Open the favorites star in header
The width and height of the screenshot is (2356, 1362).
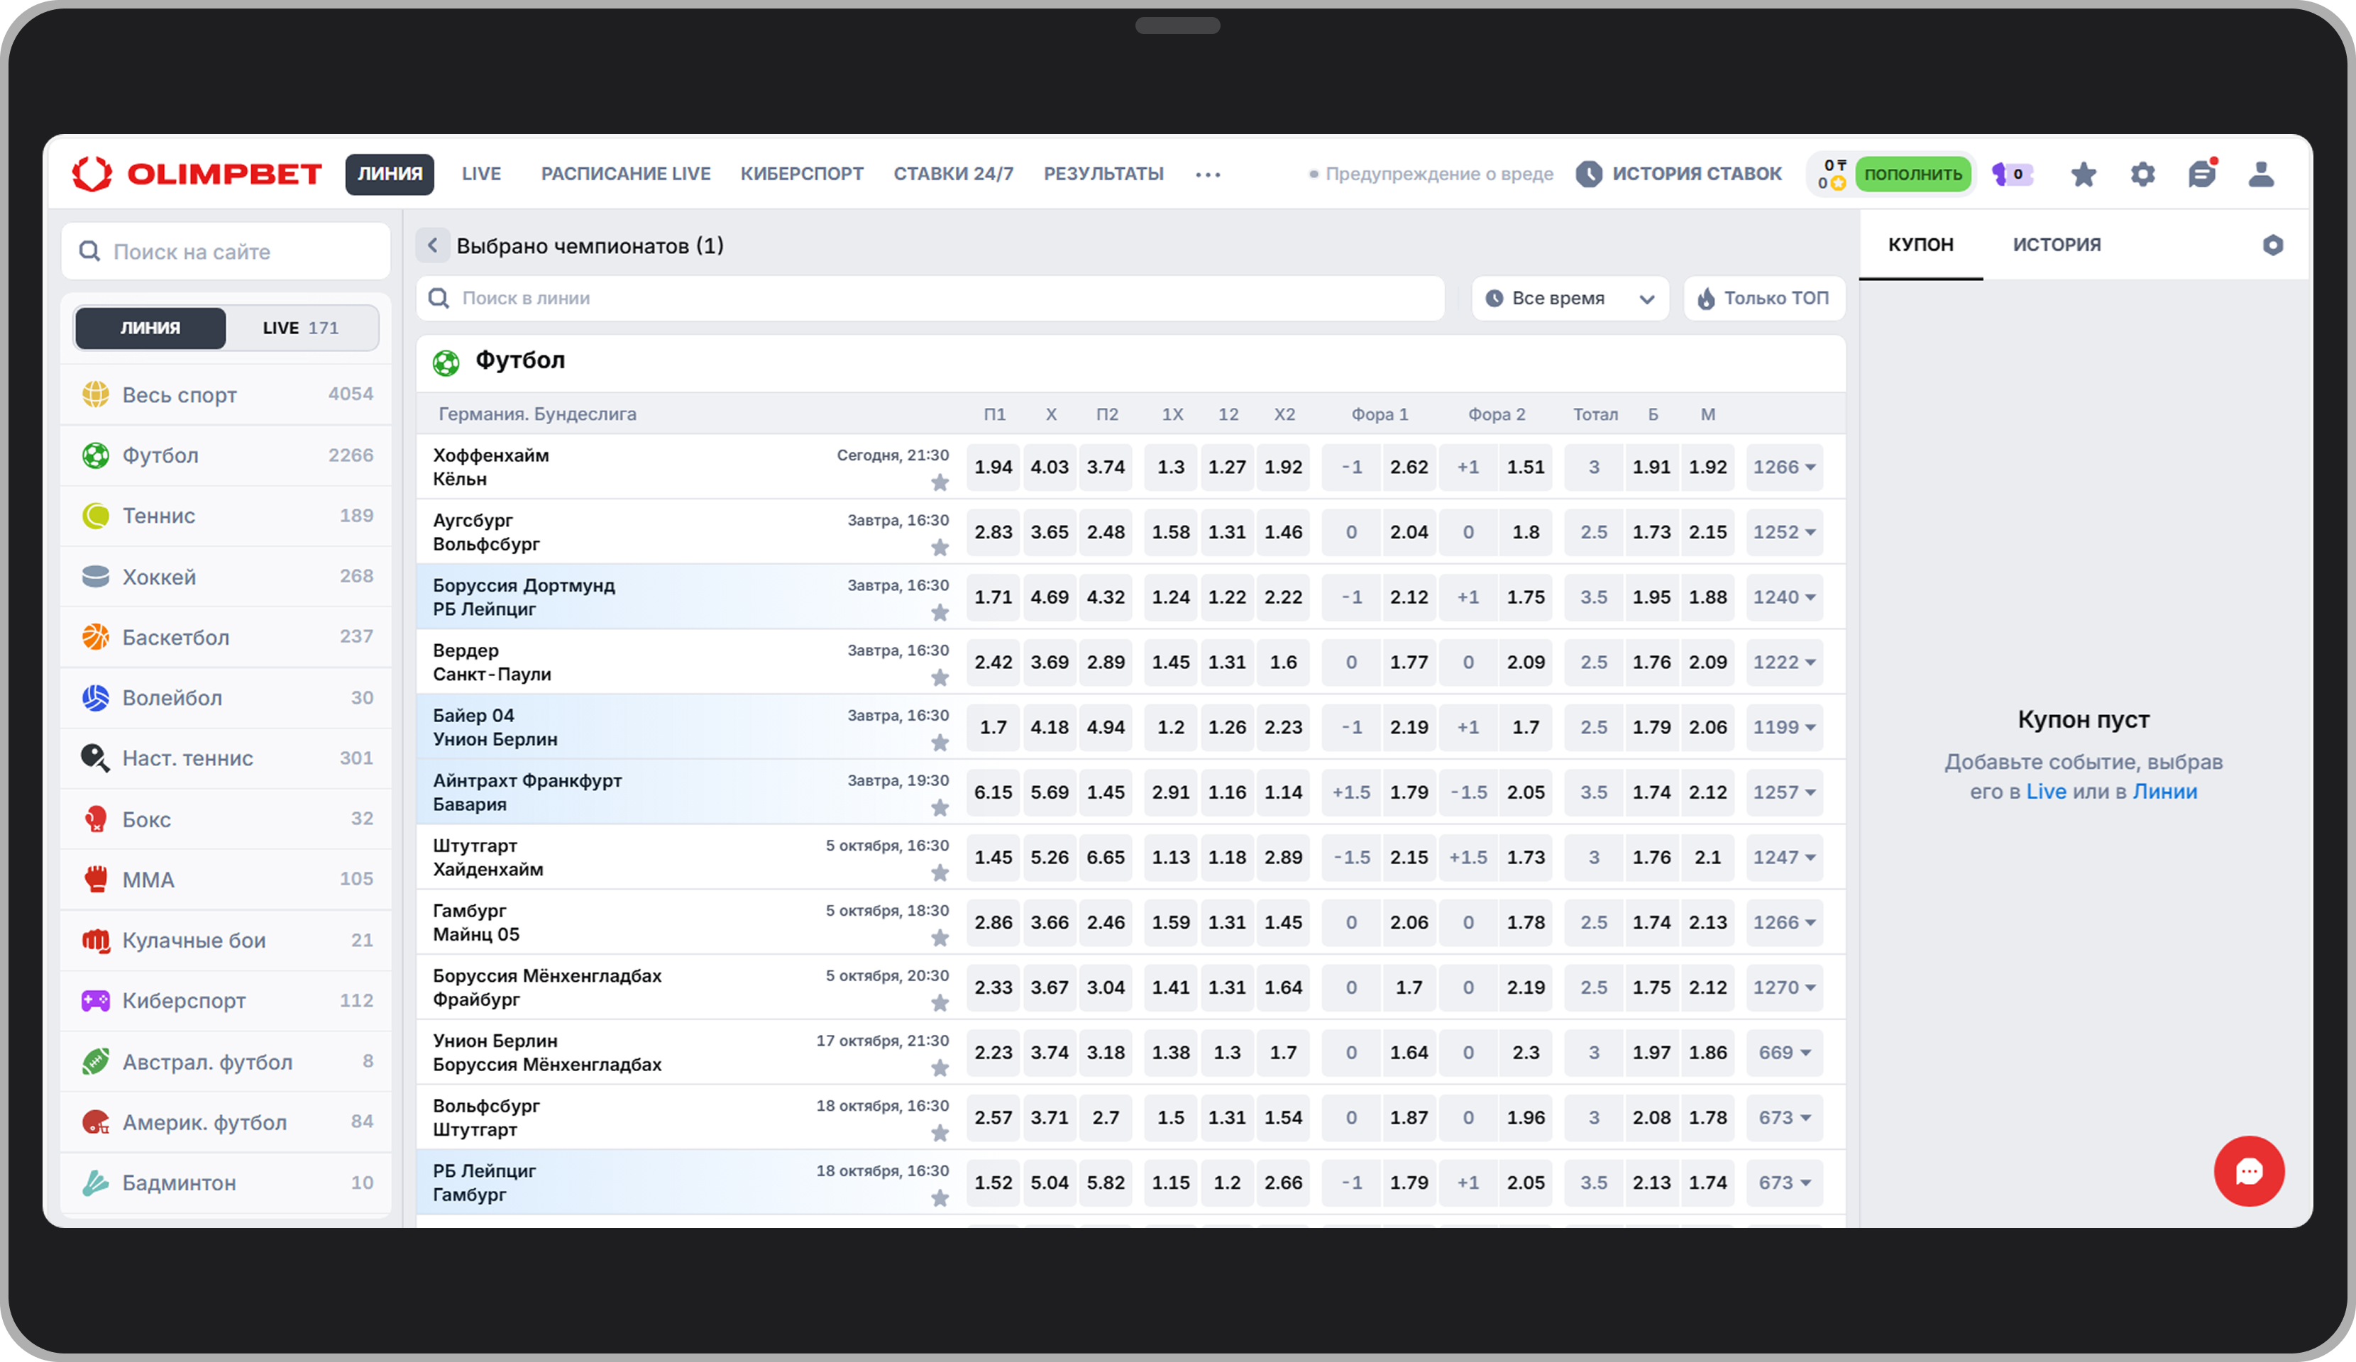point(2083,175)
